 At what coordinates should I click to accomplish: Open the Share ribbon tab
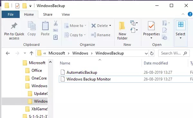(x=48, y=14)
